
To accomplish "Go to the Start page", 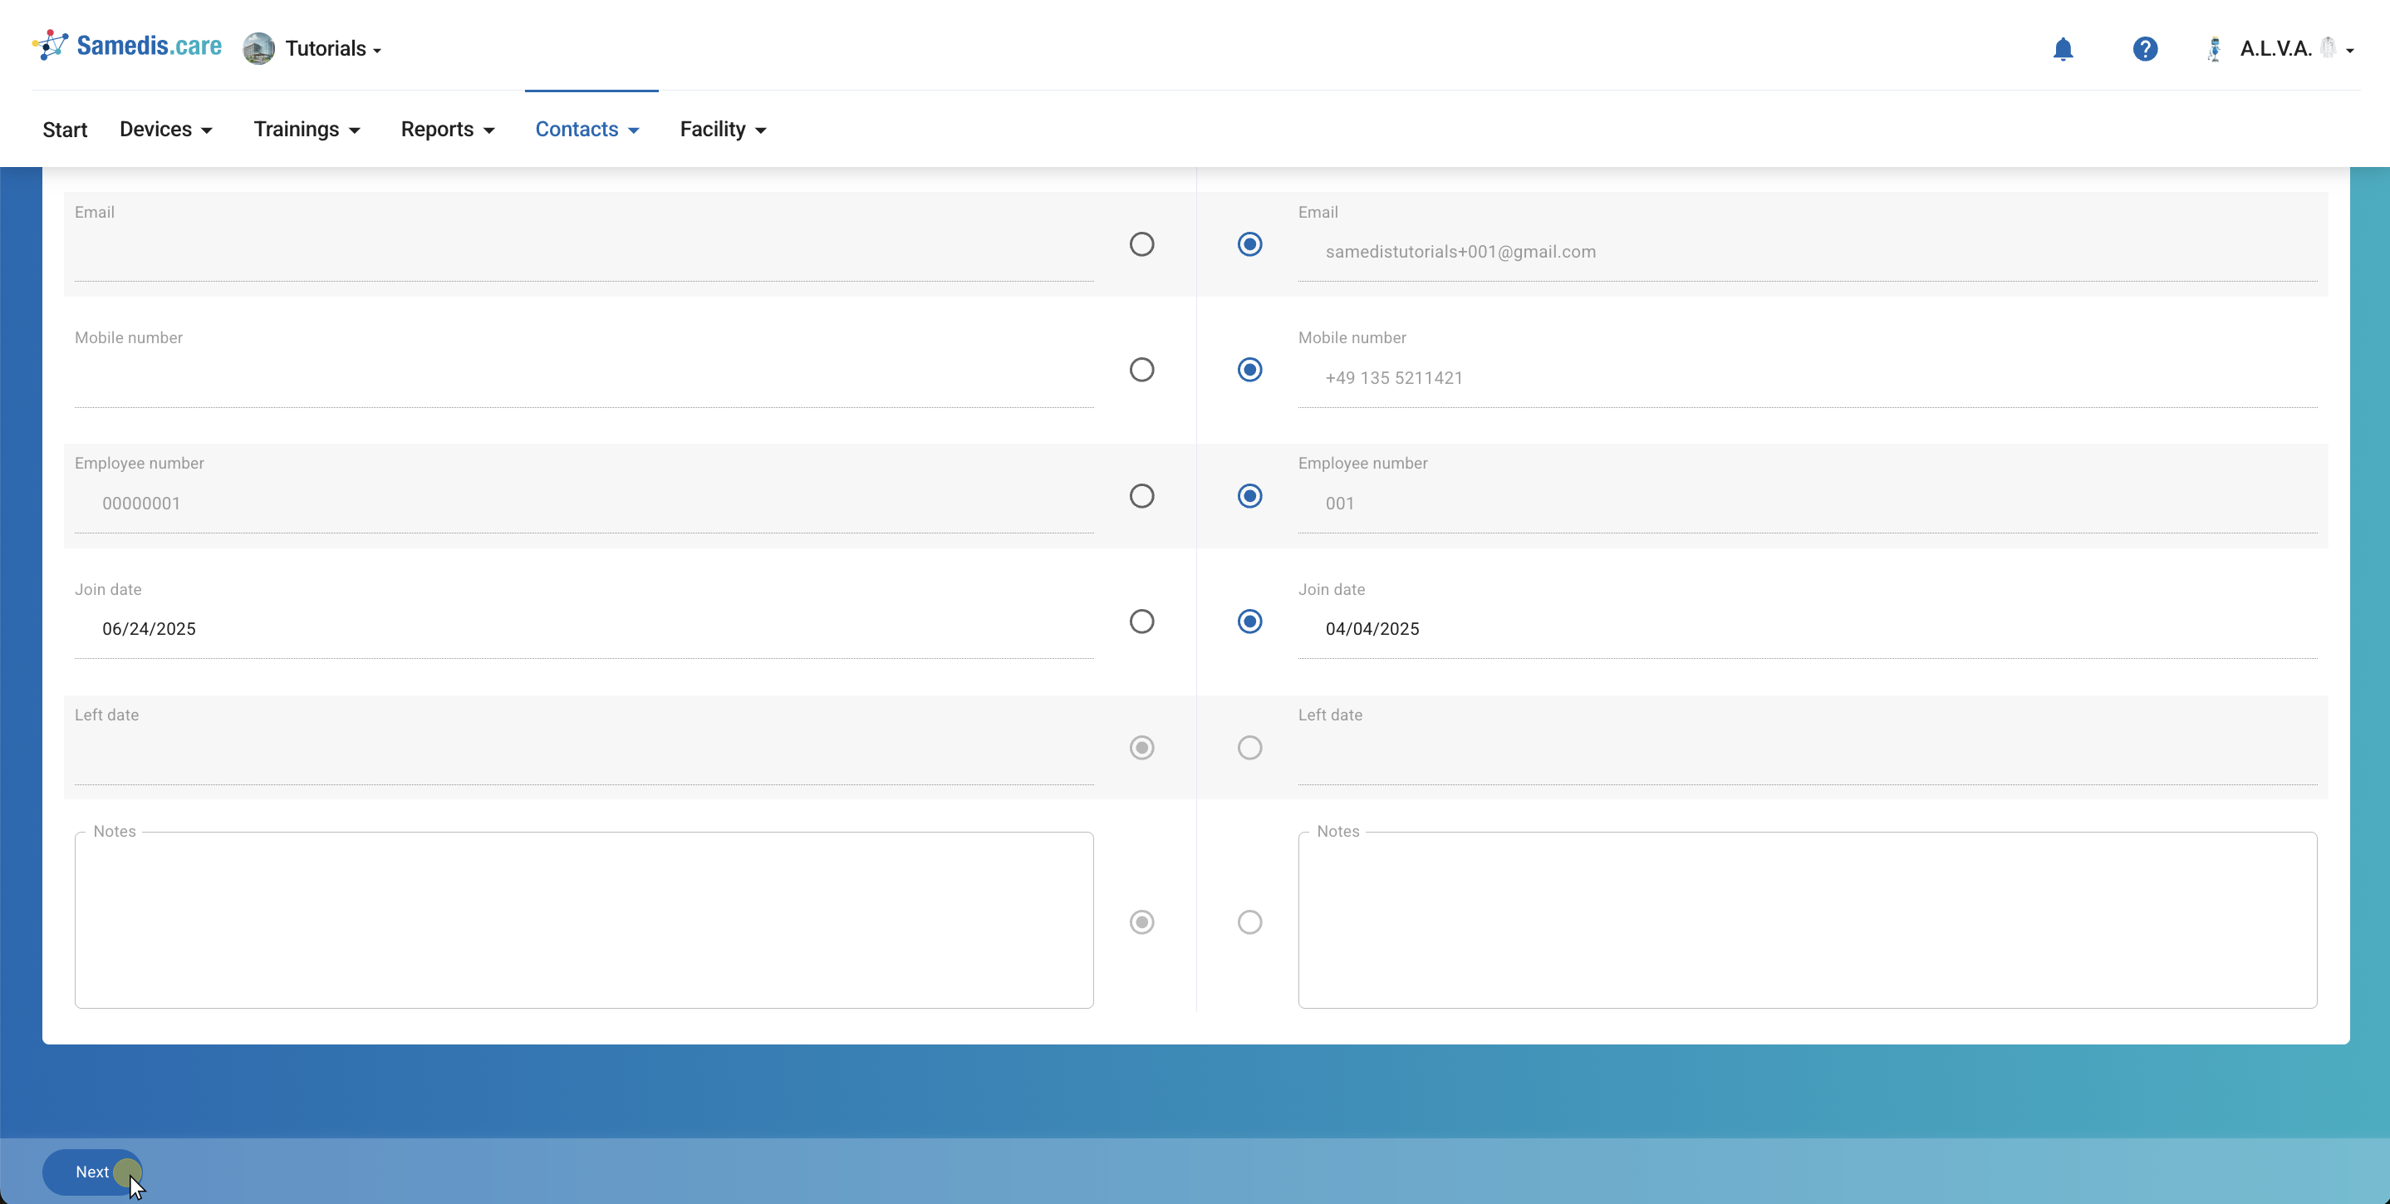I will pos(65,129).
